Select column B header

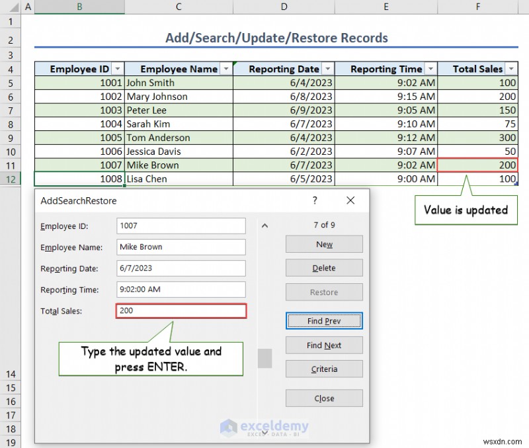pos(79,7)
